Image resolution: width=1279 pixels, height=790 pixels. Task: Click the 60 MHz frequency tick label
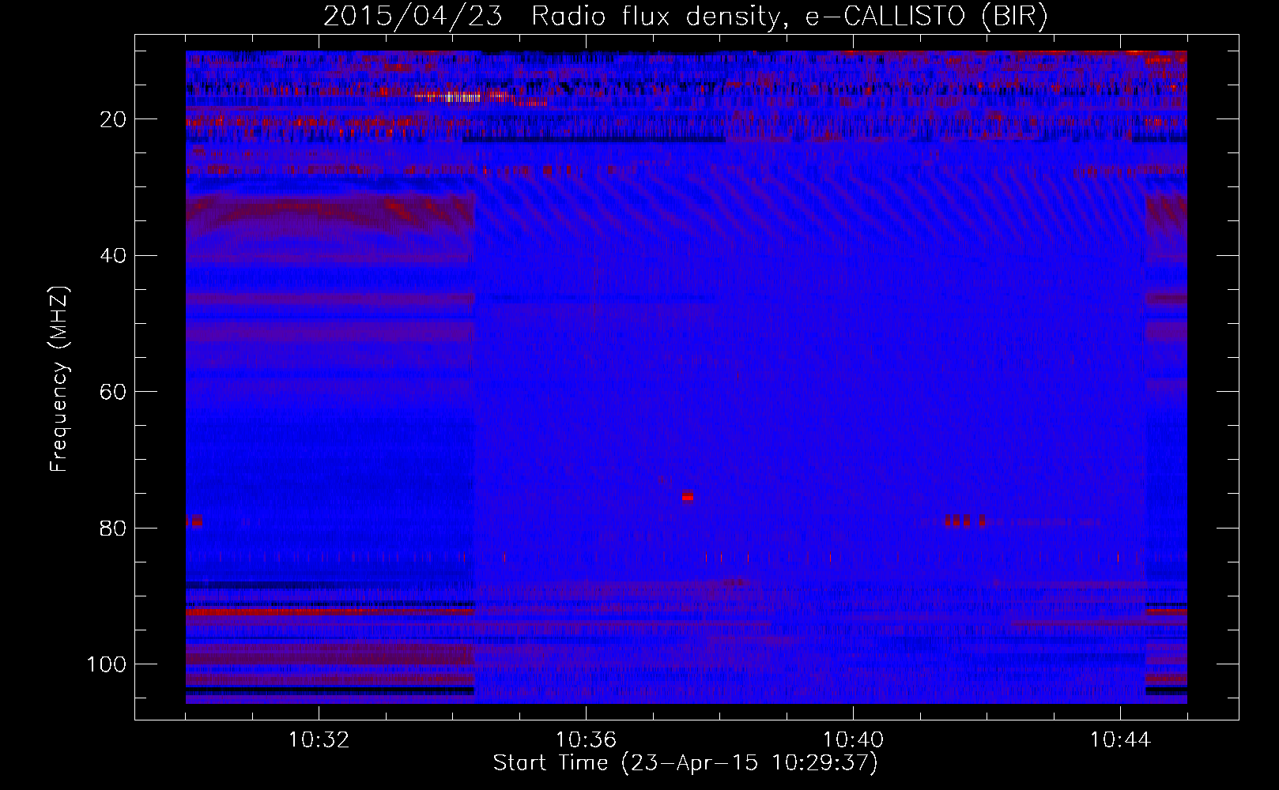113,392
